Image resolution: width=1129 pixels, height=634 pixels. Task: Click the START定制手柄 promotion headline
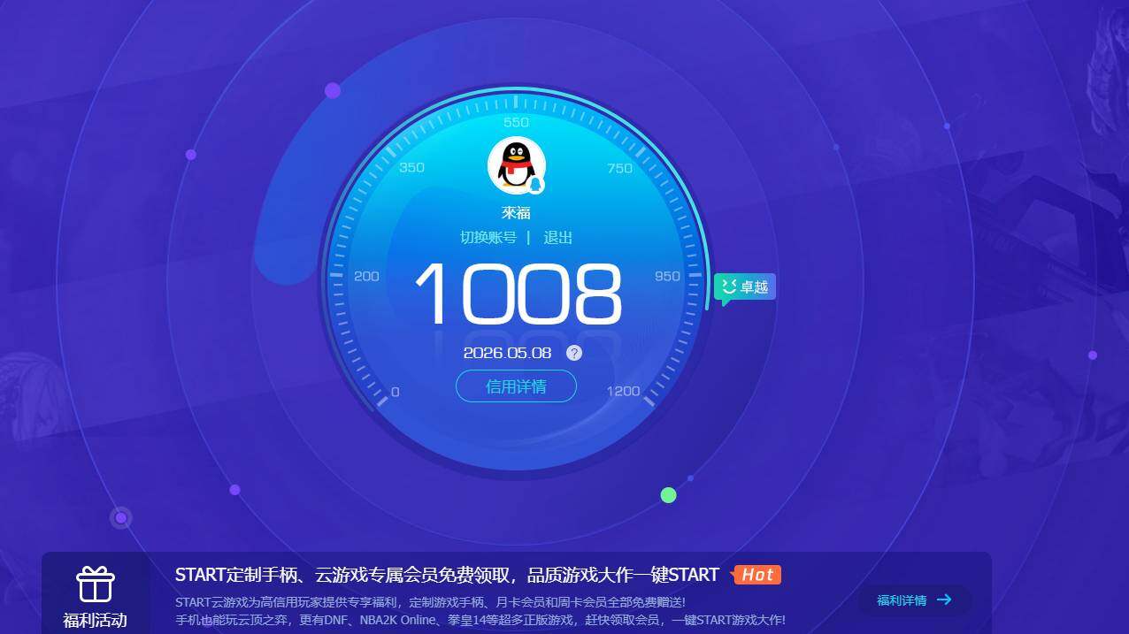[447, 575]
